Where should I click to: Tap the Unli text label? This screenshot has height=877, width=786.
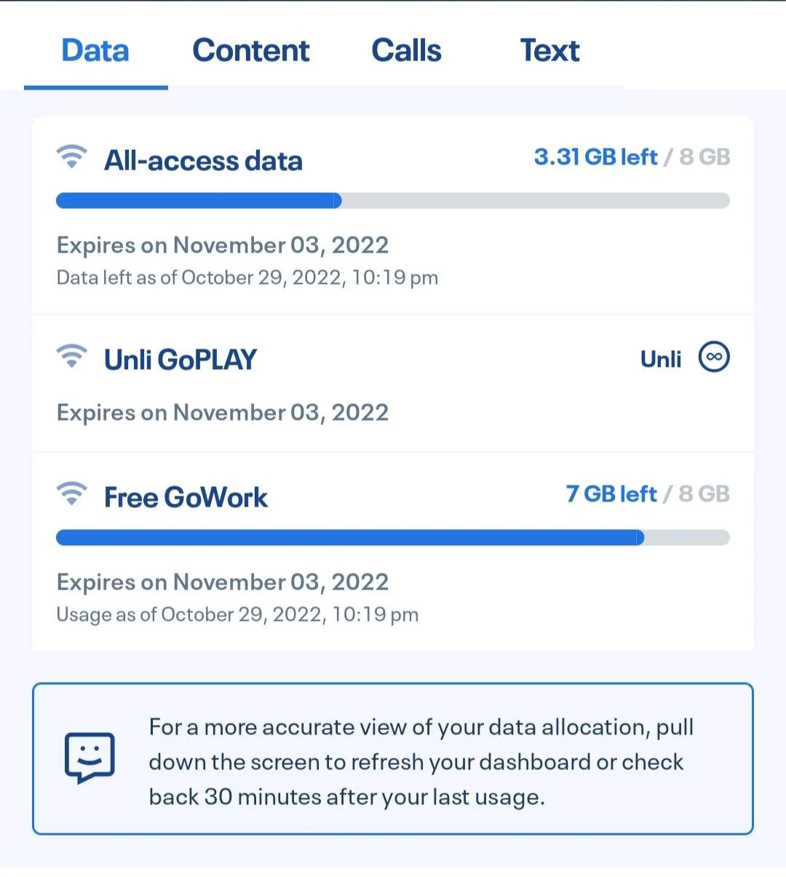(661, 359)
